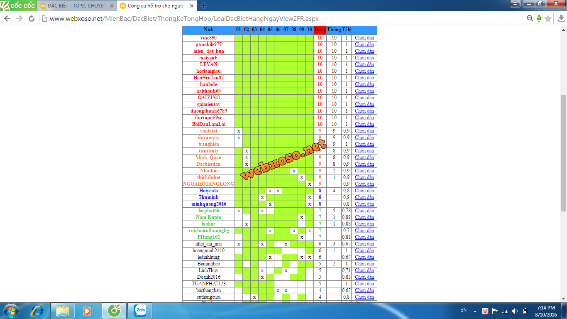Click the red 'Đúng' column header

pos(320,30)
